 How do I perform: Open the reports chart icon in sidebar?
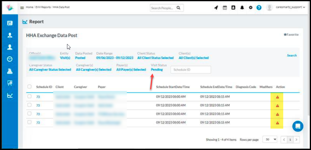[10, 95]
